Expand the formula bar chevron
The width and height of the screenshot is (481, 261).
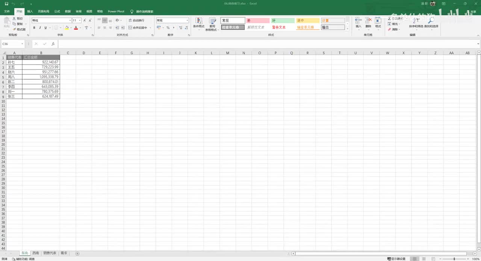[478, 44]
